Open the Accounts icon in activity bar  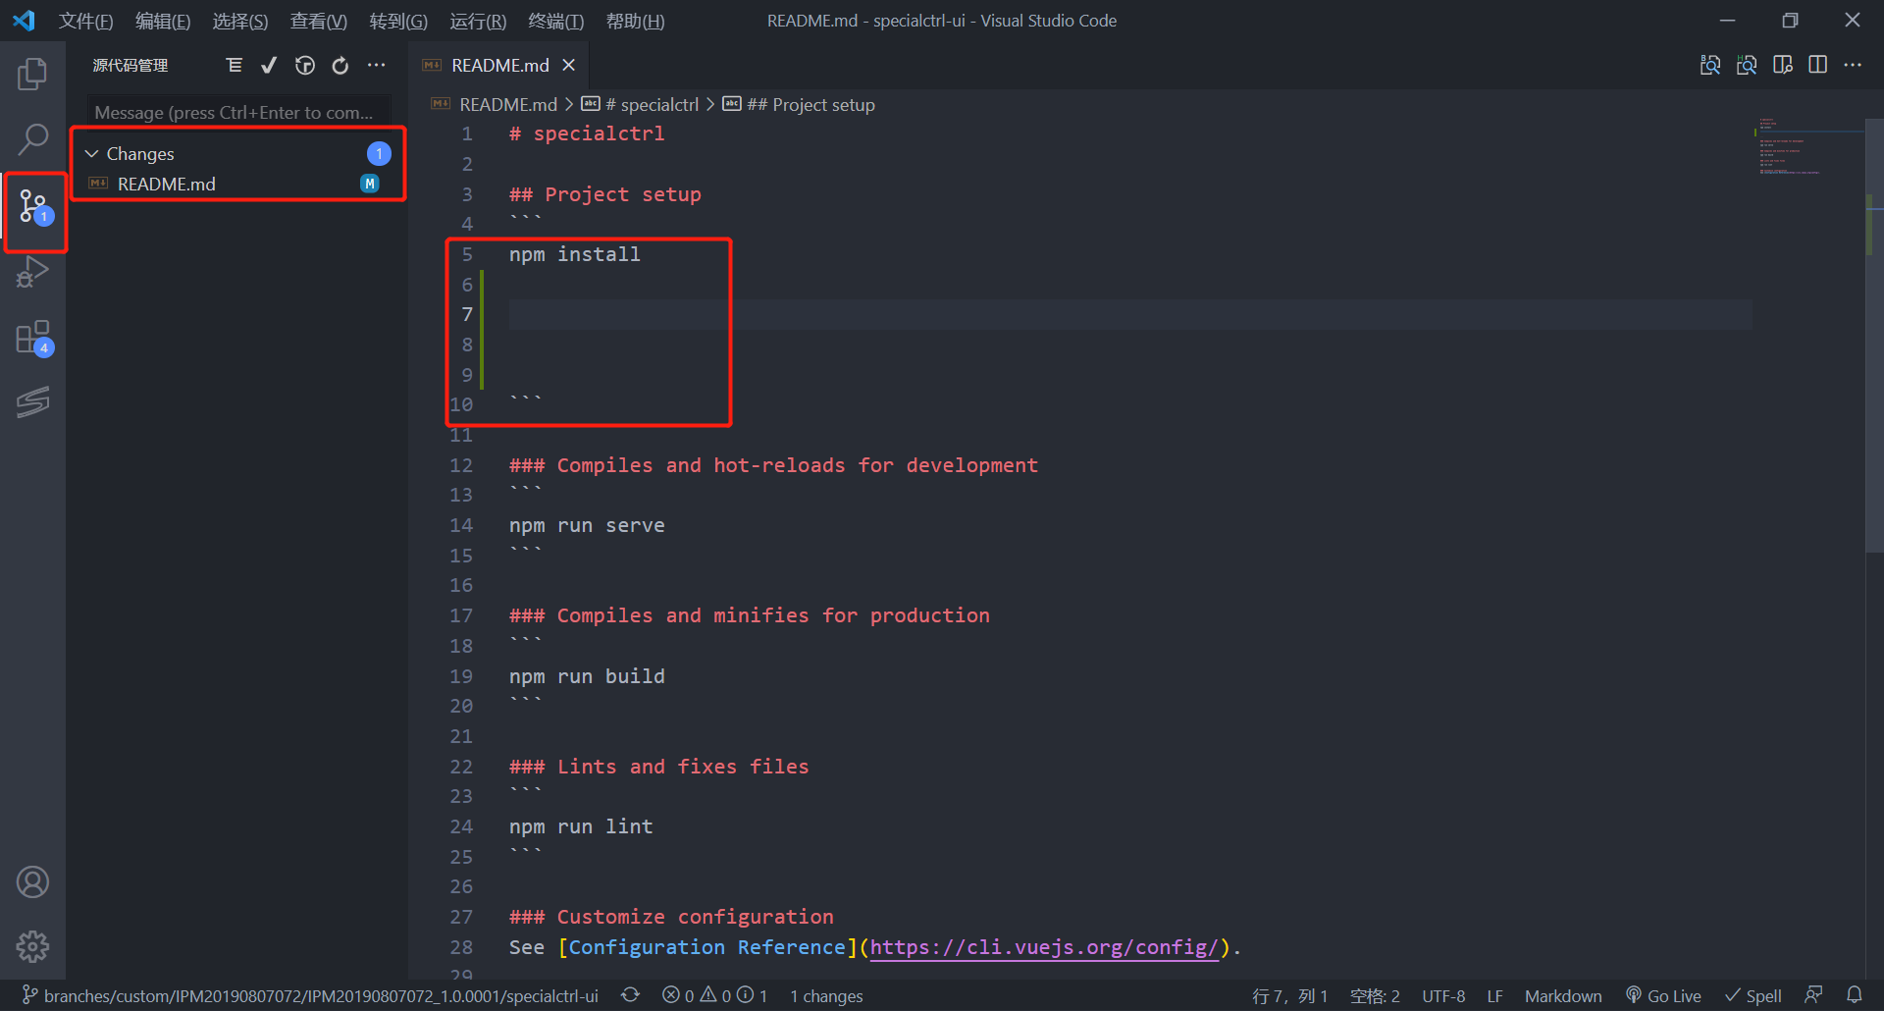(x=32, y=882)
